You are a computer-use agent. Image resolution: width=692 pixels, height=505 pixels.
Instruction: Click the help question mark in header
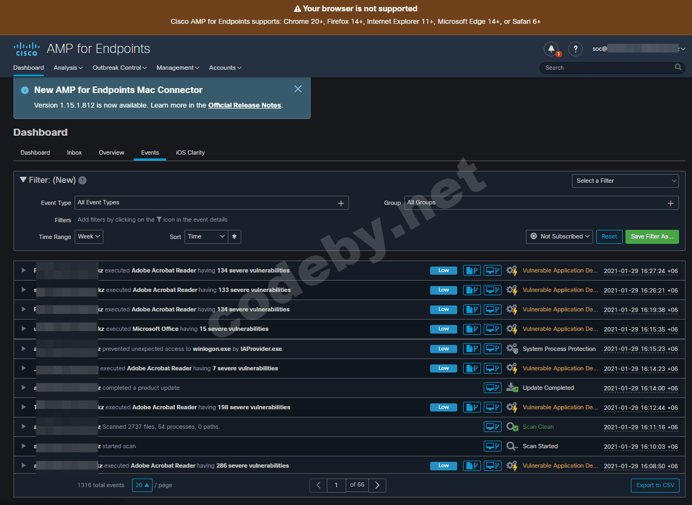click(575, 49)
